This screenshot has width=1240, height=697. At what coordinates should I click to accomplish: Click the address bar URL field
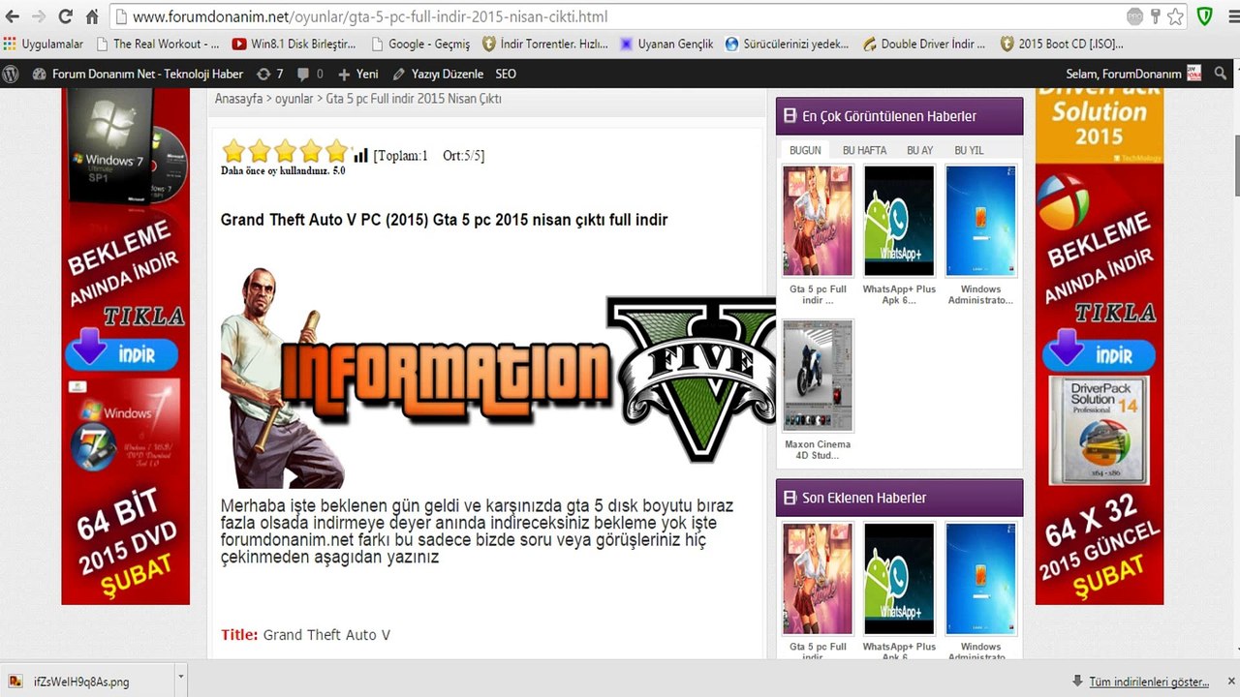[620, 16]
